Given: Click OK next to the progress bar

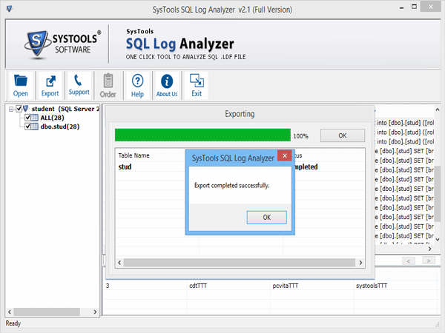Looking at the screenshot, I should [342, 135].
